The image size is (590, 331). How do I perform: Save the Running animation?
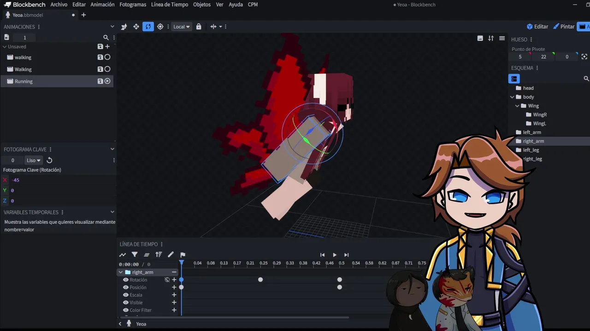pos(100,81)
